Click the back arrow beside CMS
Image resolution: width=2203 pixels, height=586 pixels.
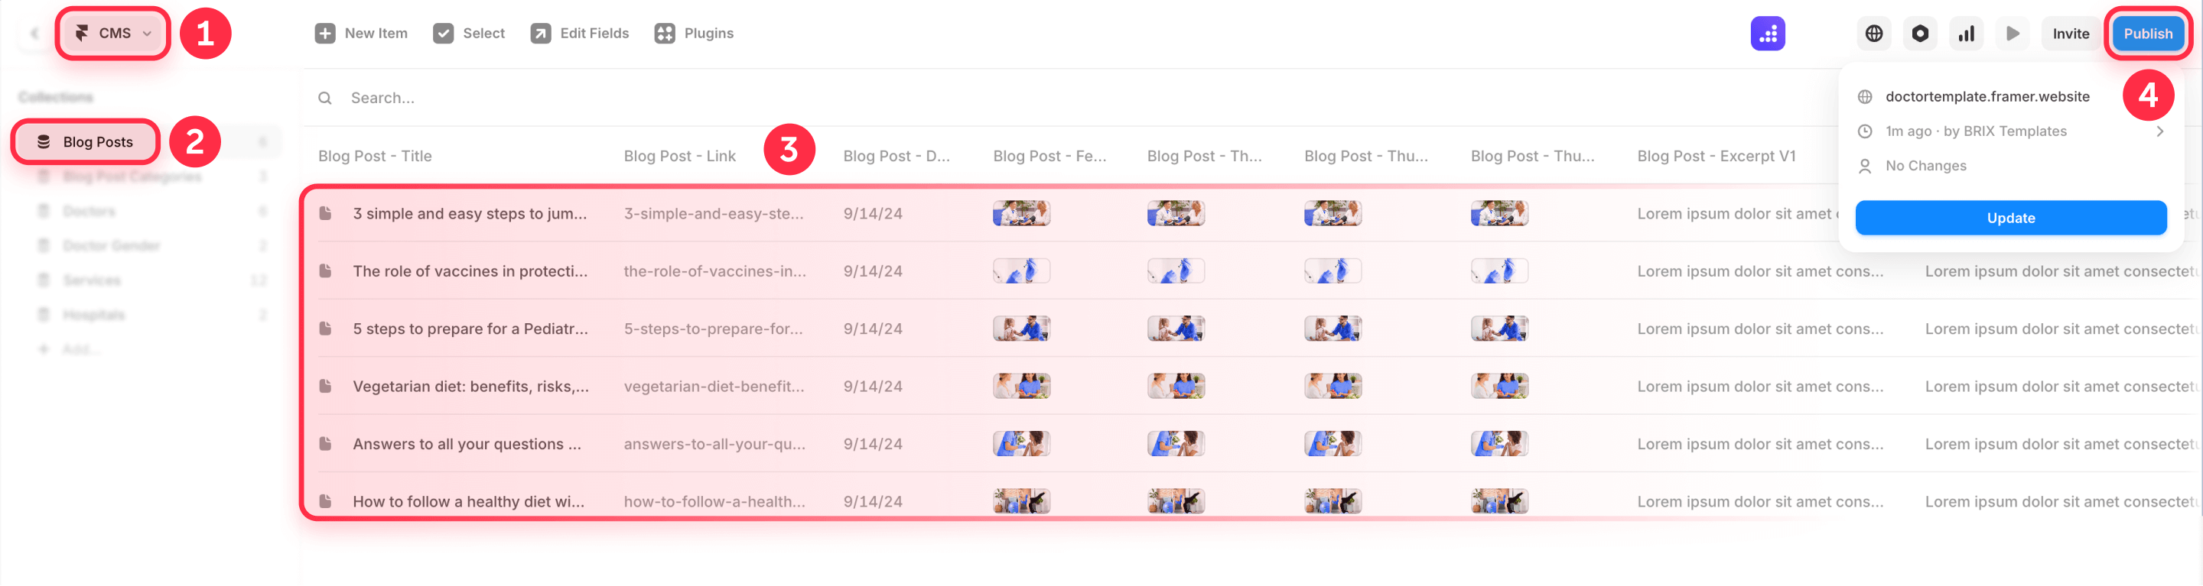(x=34, y=34)
